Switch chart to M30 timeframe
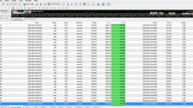 click(x=47, y=8)
